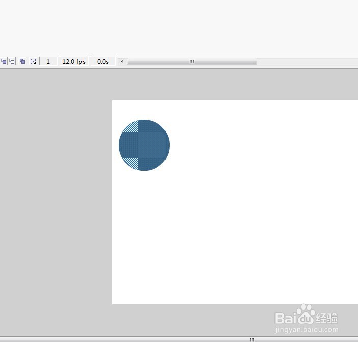Image resolution: width=358 pixels, height=342 pixels.
Task: Click the 0.0s elapsed time readout
Action: point(103,62)
